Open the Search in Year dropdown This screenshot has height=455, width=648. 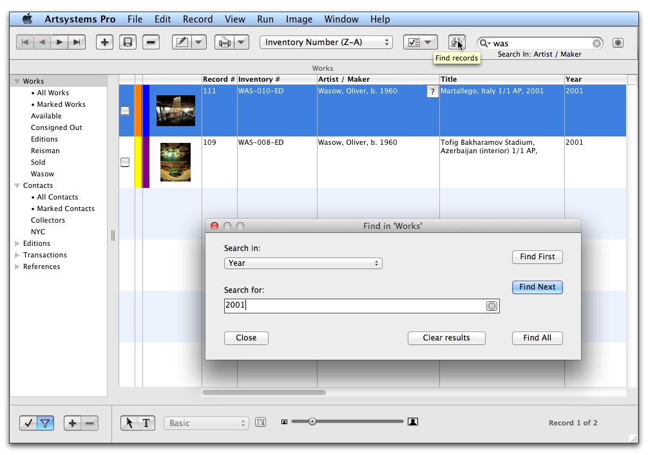303,263
